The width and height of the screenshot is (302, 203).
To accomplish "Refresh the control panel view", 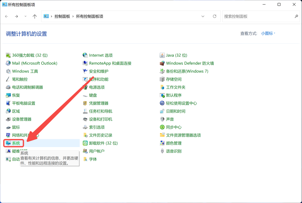I will (214, 16).
